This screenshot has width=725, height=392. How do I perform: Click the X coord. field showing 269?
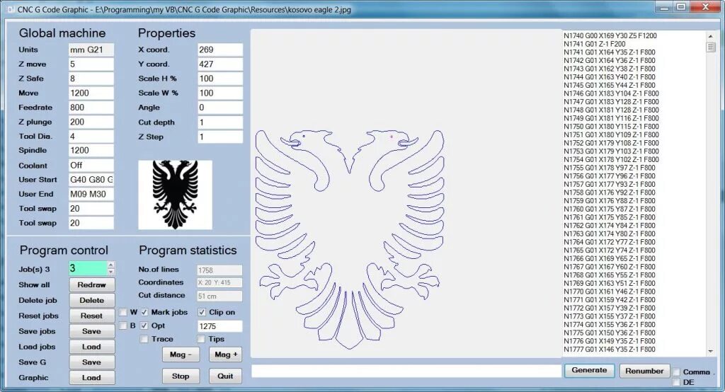[220, 50]
